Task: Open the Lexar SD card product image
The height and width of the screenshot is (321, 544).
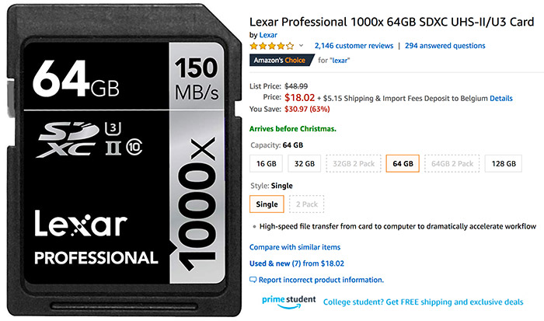Action: coord(124,160)
